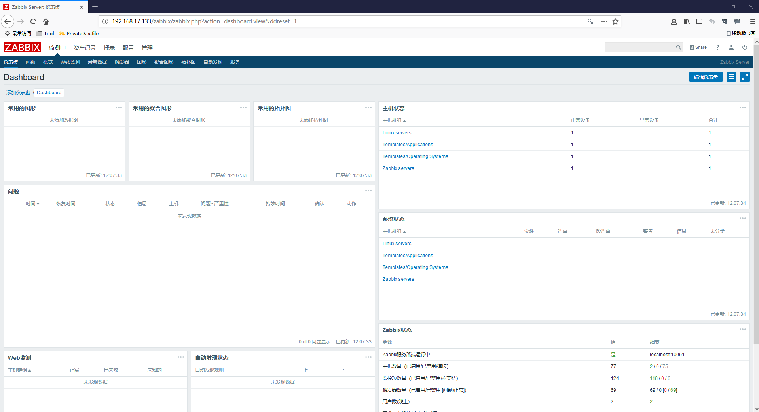
Task: Sort 主机状态 table by 主机群组
Action: click(x=394, y=120)
